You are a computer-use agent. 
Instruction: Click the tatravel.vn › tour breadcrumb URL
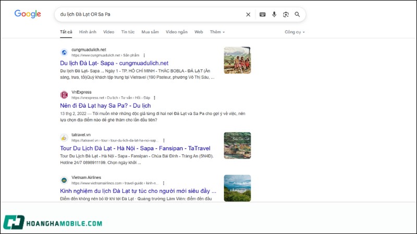115,140
